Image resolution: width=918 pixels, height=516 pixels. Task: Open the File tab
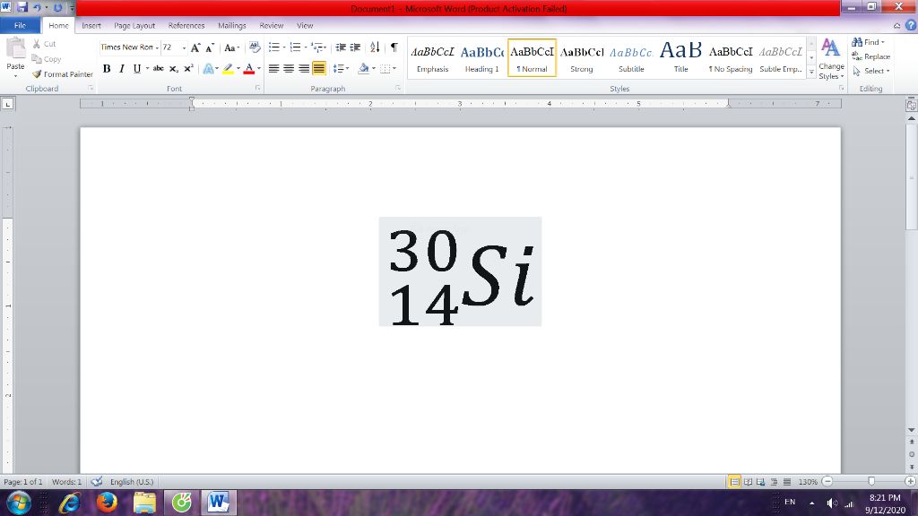pyautogui.click(x=20, y=26)
